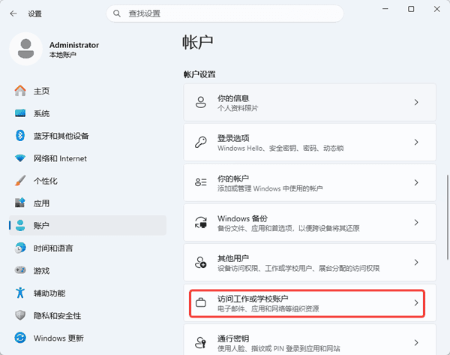The width and height of the screenshot is (450, 355).
Task: Click the back arrow icon
Action: 13,14
